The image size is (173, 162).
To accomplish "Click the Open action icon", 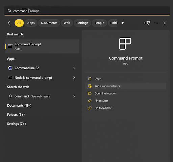I will point(90,79).
